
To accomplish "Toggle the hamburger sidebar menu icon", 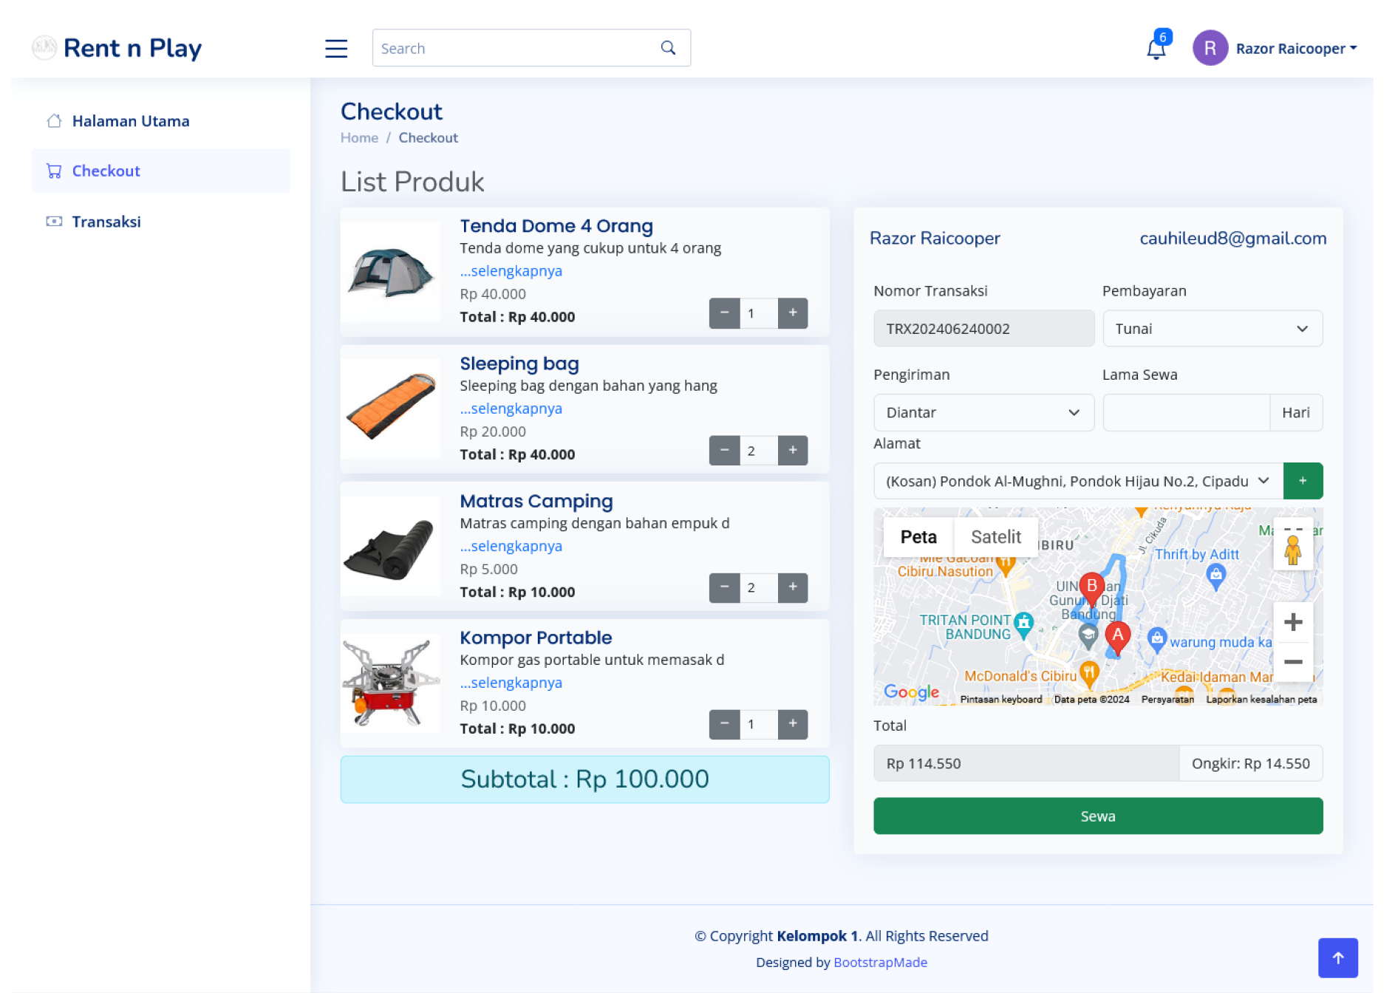I will pyautogui.click(x=336, y=49).
